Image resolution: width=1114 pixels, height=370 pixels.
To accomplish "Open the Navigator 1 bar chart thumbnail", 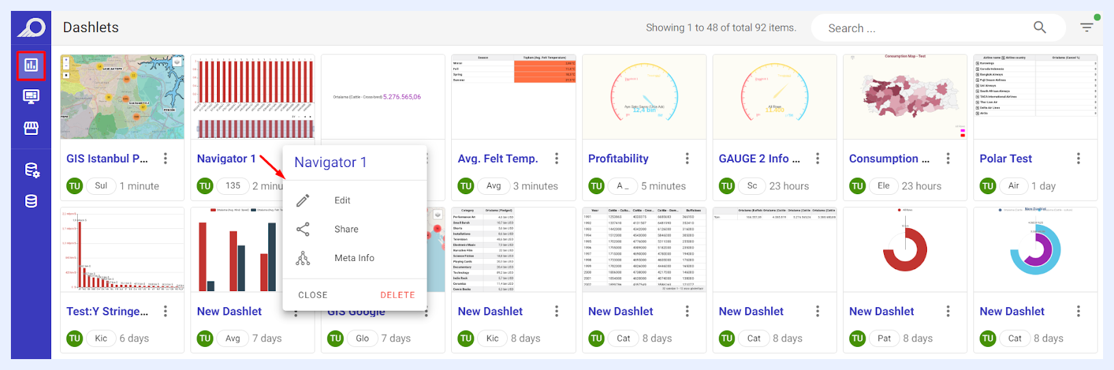I will coord(253,97).
